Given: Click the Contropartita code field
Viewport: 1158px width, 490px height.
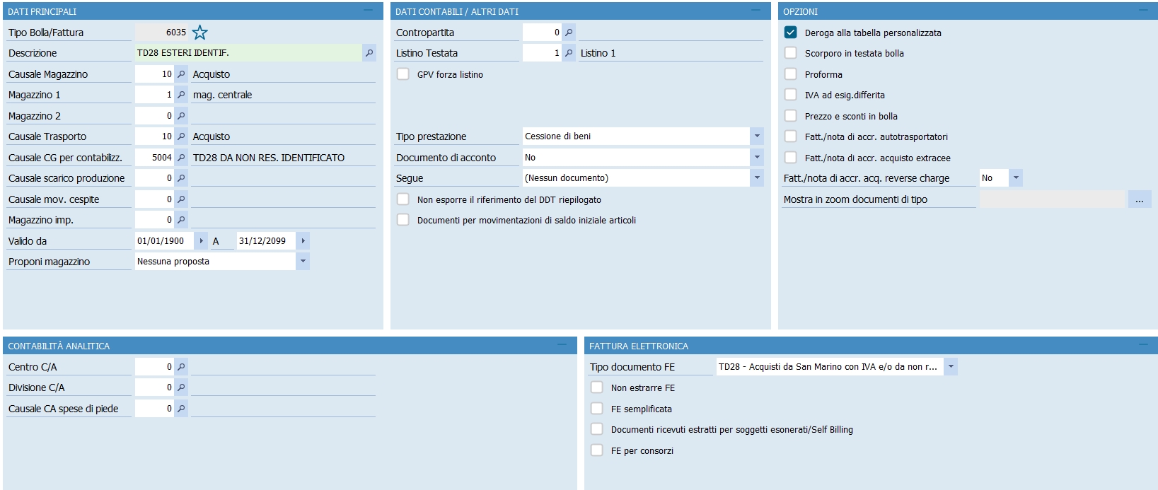Looking at the screenshot, I should (542, 33).
